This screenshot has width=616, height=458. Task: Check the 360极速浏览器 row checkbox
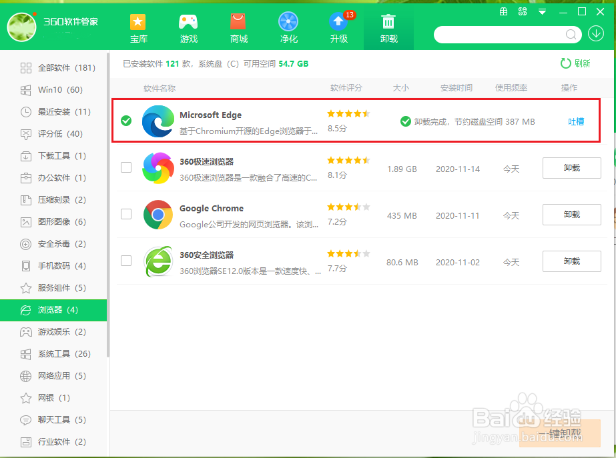126,167
